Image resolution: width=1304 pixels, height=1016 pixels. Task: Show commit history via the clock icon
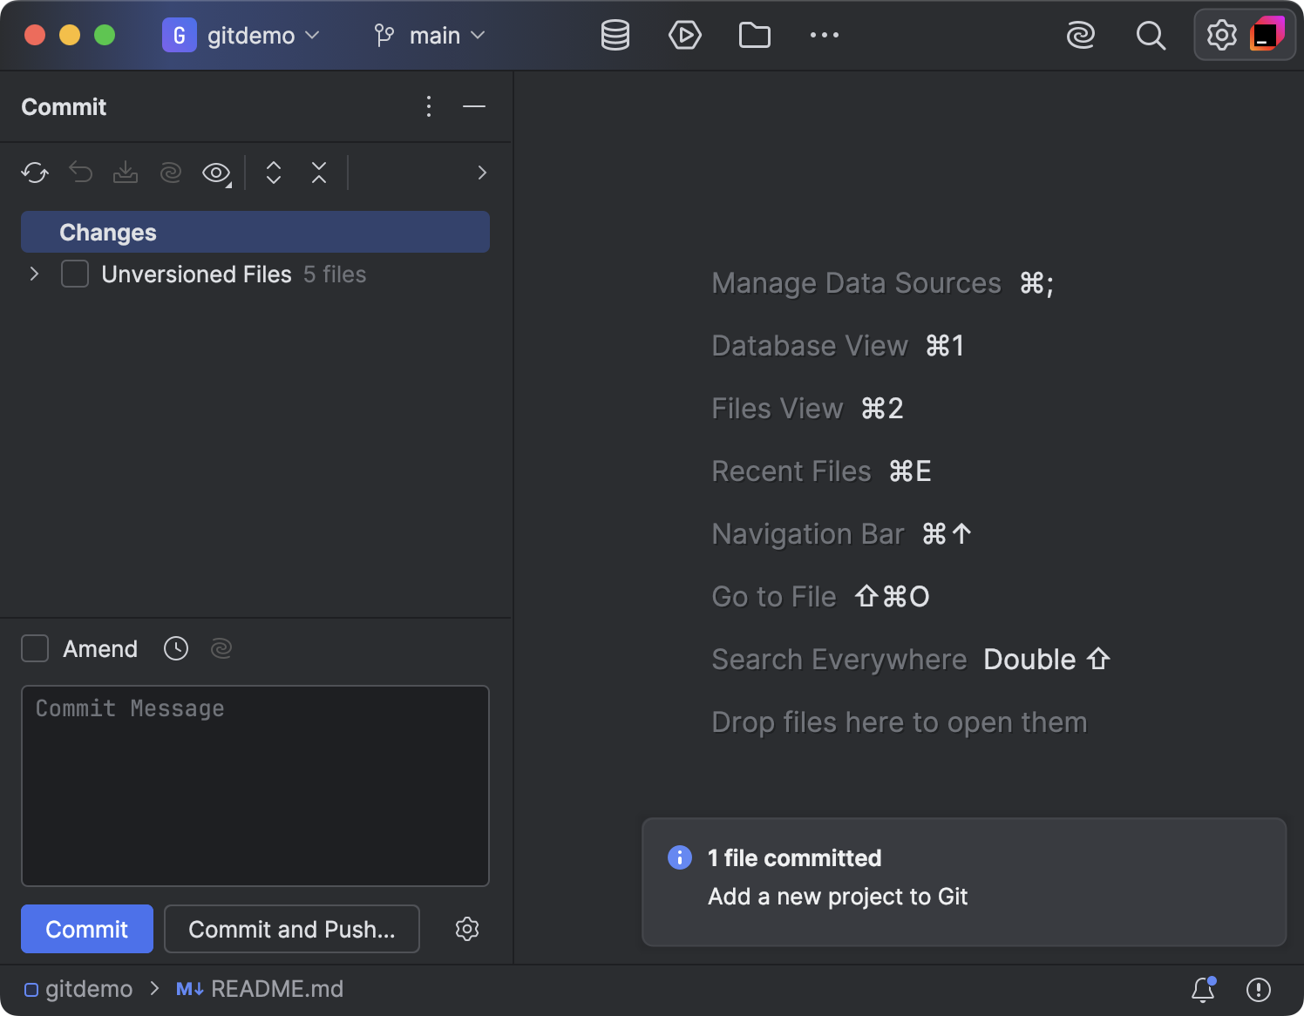(x=175, y=648)
